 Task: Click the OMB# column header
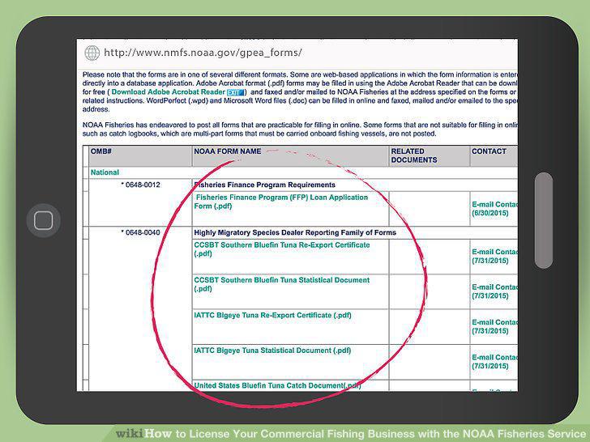[x=101, y=151]
